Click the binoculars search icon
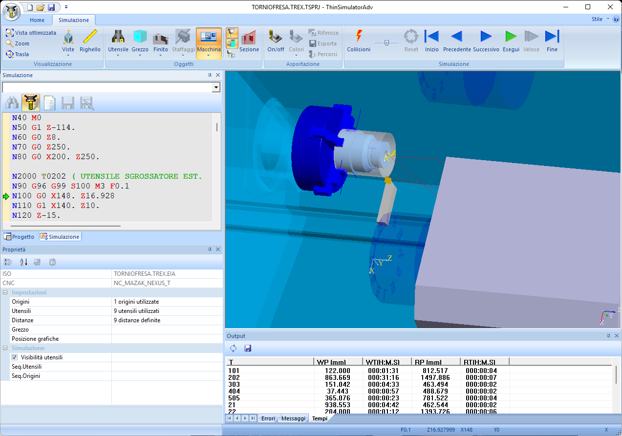 (x=12, y=103)
